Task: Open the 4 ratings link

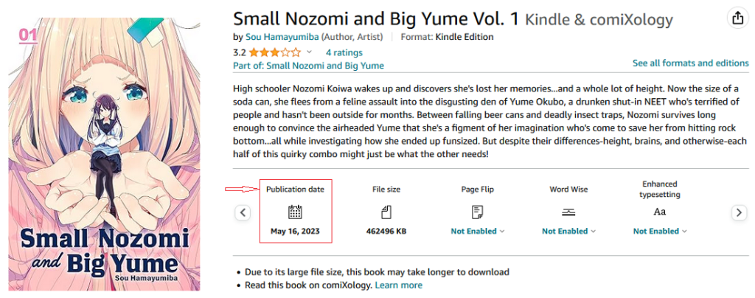Action: (x=344, y=52)
